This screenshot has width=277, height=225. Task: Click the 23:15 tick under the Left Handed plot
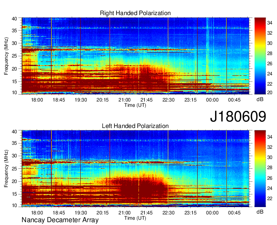tap(191, 213)
